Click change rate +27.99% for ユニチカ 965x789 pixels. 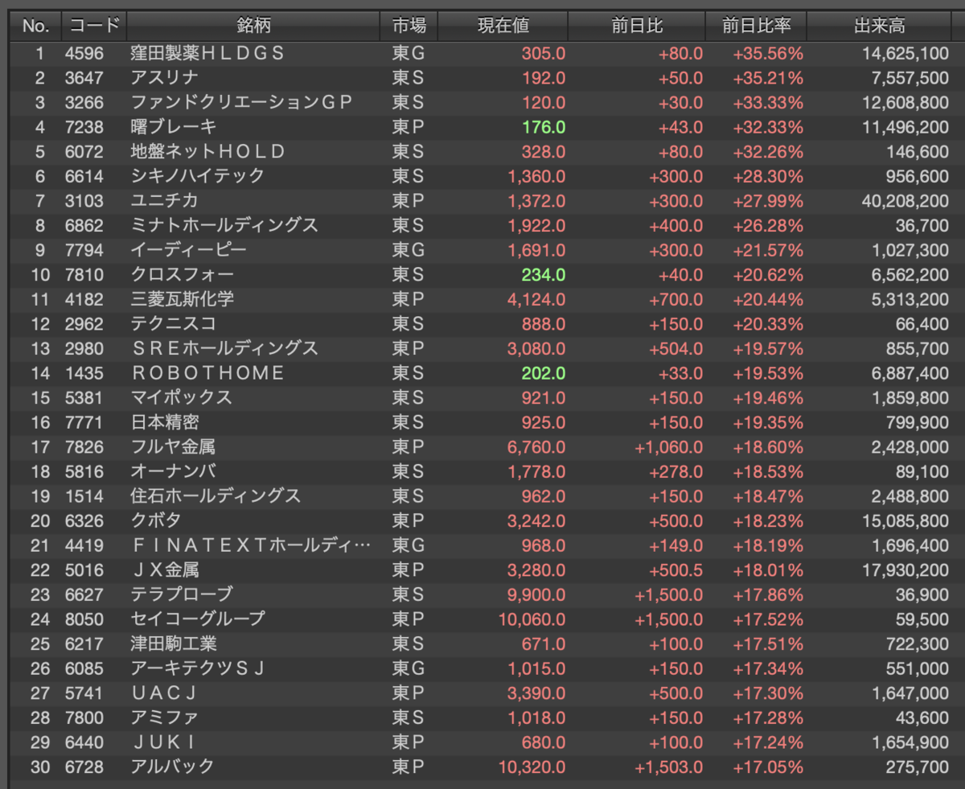768,201
